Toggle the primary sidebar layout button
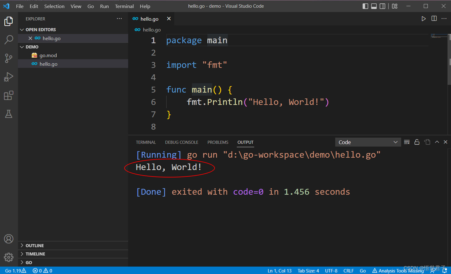This screenshot has height=274, width=451. coord(365,6)
